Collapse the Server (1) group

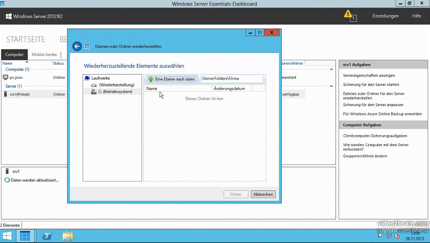331,86
